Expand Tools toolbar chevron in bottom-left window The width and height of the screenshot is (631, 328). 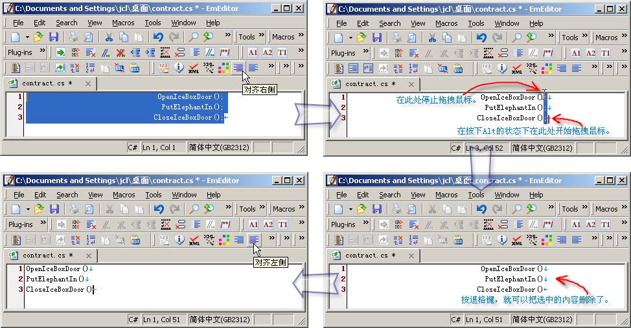click(x=262, y=208)
